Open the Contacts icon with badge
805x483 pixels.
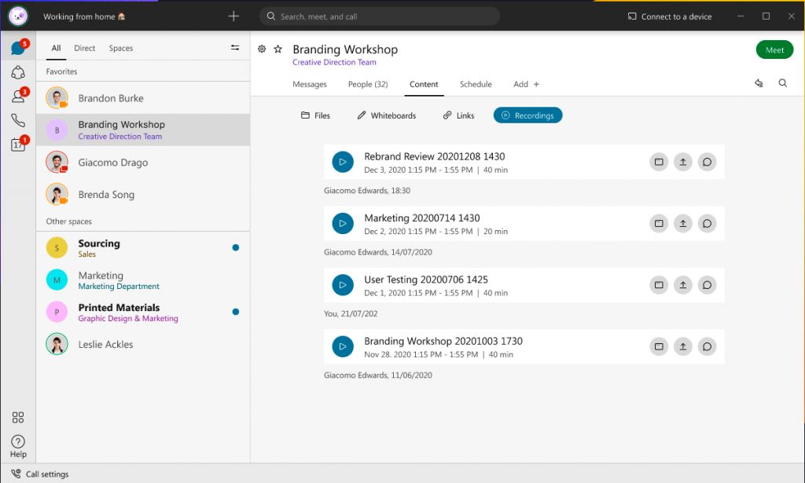17,96
